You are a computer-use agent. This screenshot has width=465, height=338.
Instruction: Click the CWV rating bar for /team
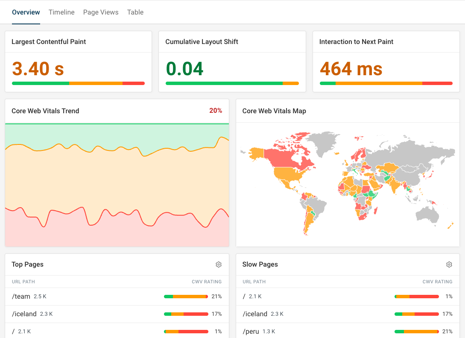point(186,296)
